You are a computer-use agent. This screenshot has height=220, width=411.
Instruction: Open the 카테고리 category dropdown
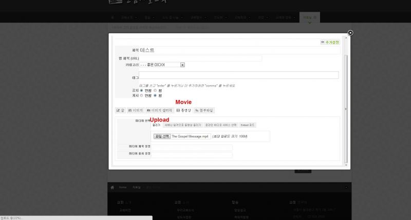pos(162,65)
